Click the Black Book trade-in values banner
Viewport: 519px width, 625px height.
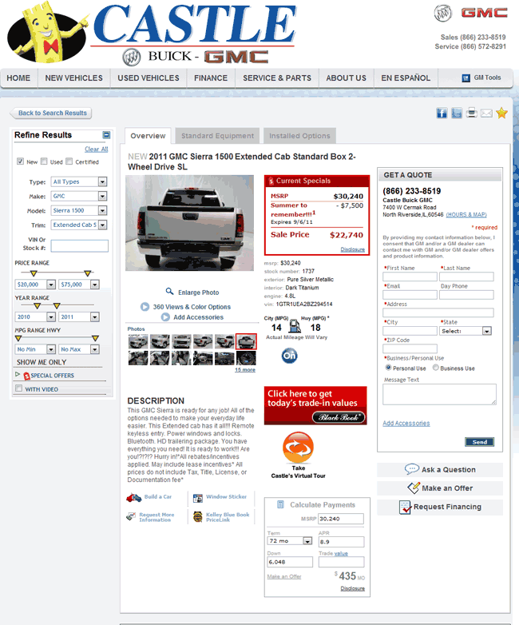click(x=315, y=405)
